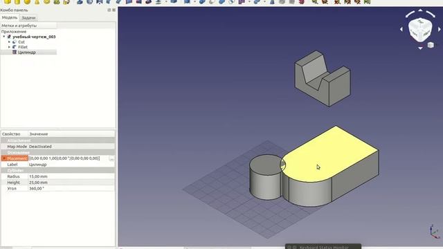Screen dimensions: 443x249
Task: Edit the Height value 25,00 mm
Action: [x=71, y=183]
